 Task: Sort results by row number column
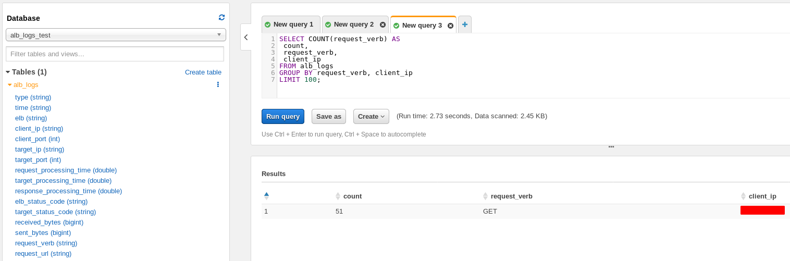point(266,196)
